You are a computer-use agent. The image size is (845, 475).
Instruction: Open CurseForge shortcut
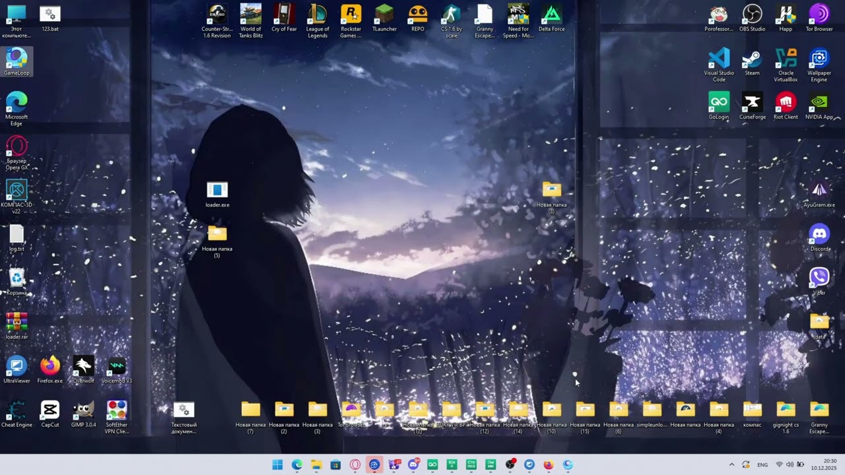(x=752, y=106)
